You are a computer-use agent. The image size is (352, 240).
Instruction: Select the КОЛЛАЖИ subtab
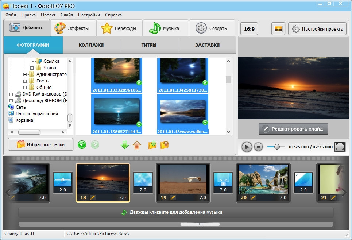click(91, 45)
